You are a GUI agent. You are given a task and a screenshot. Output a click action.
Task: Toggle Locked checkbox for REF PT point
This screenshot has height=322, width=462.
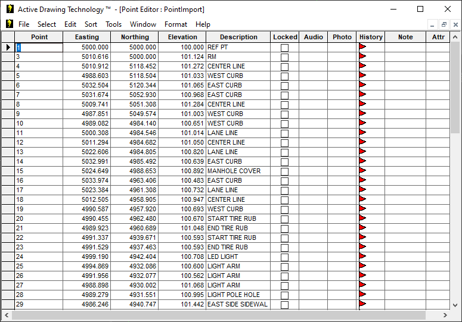284,48
